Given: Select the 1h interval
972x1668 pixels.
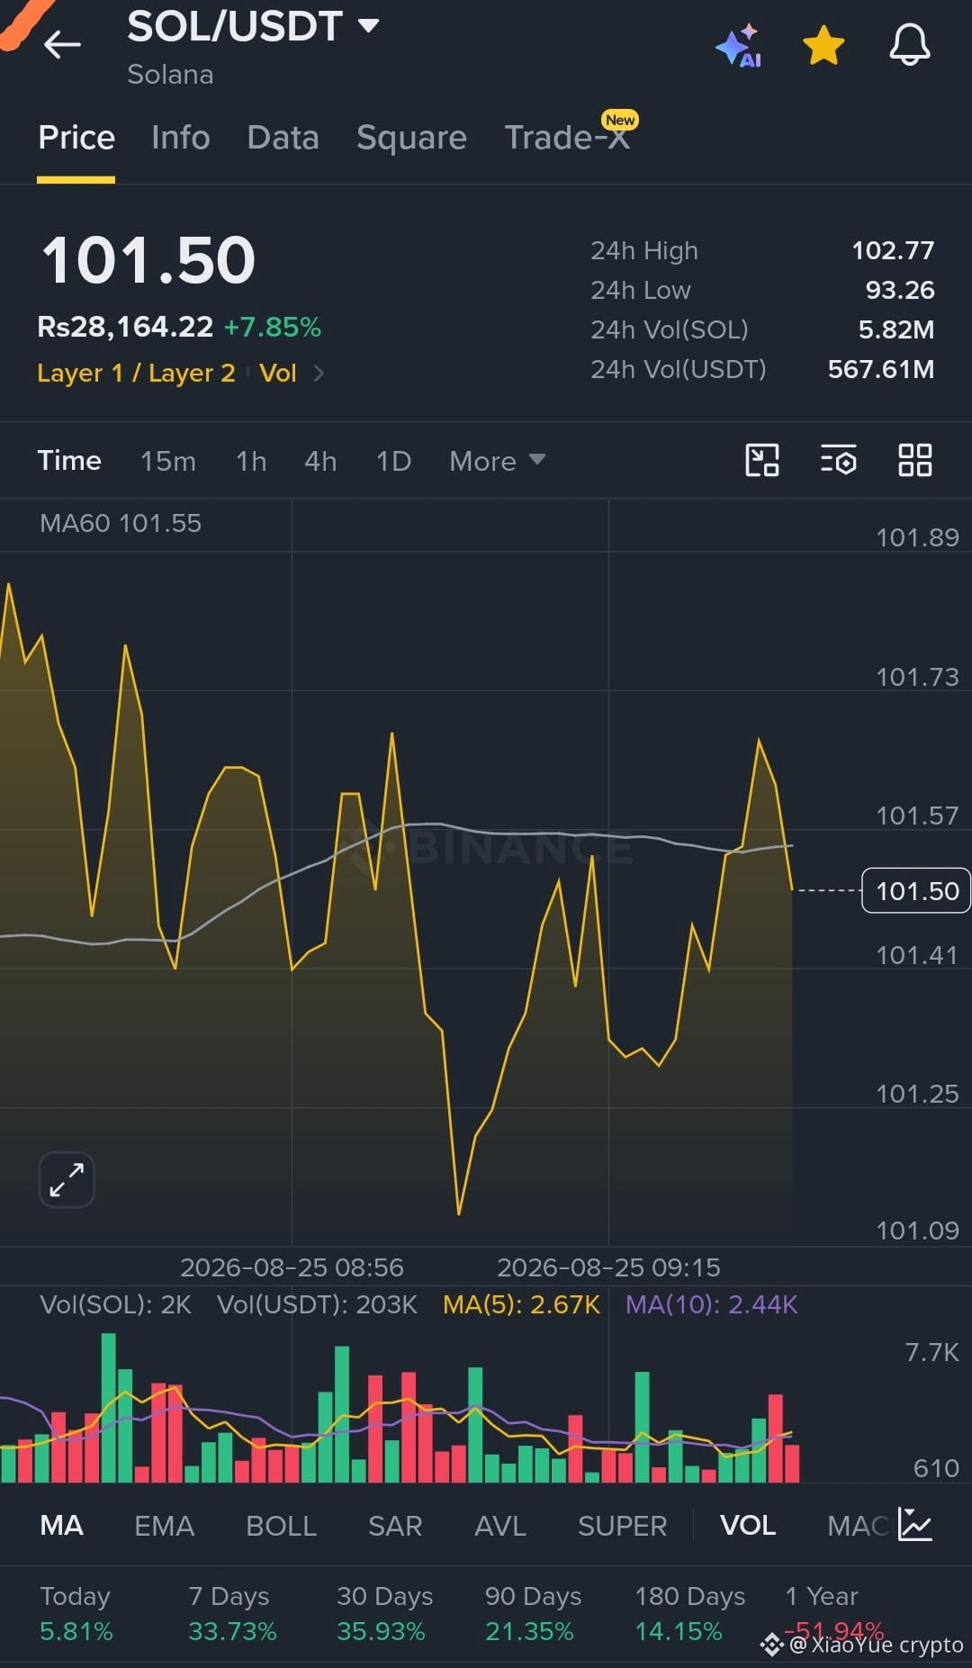Looking at the screenshot, I should 251,461.
